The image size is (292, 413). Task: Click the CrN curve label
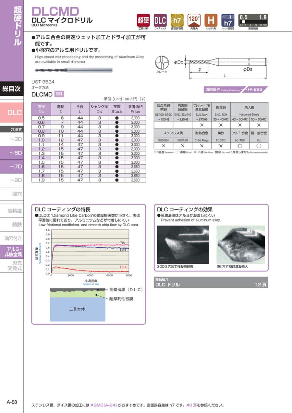[x=123, y=250]
